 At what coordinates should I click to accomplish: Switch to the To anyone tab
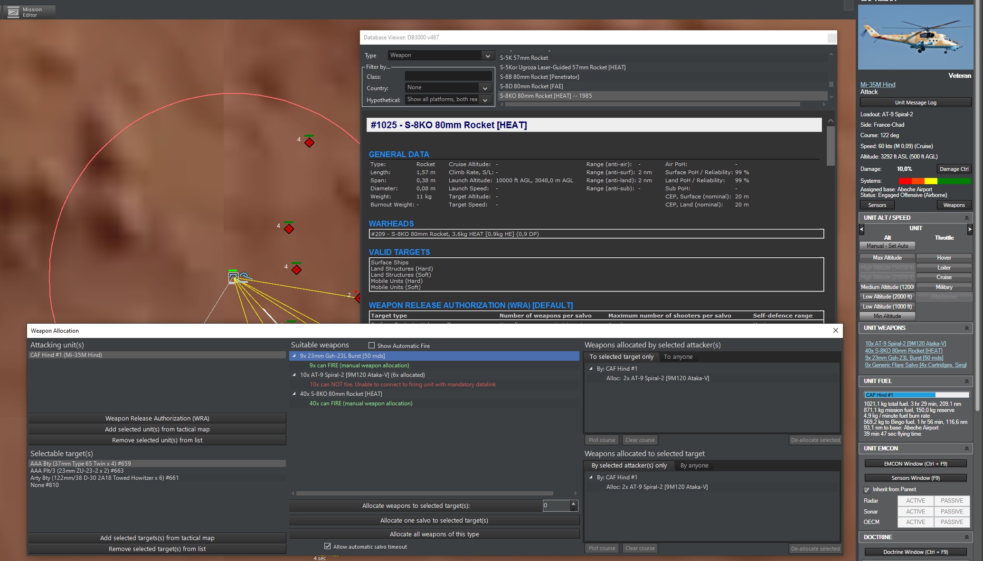(678, 357)
